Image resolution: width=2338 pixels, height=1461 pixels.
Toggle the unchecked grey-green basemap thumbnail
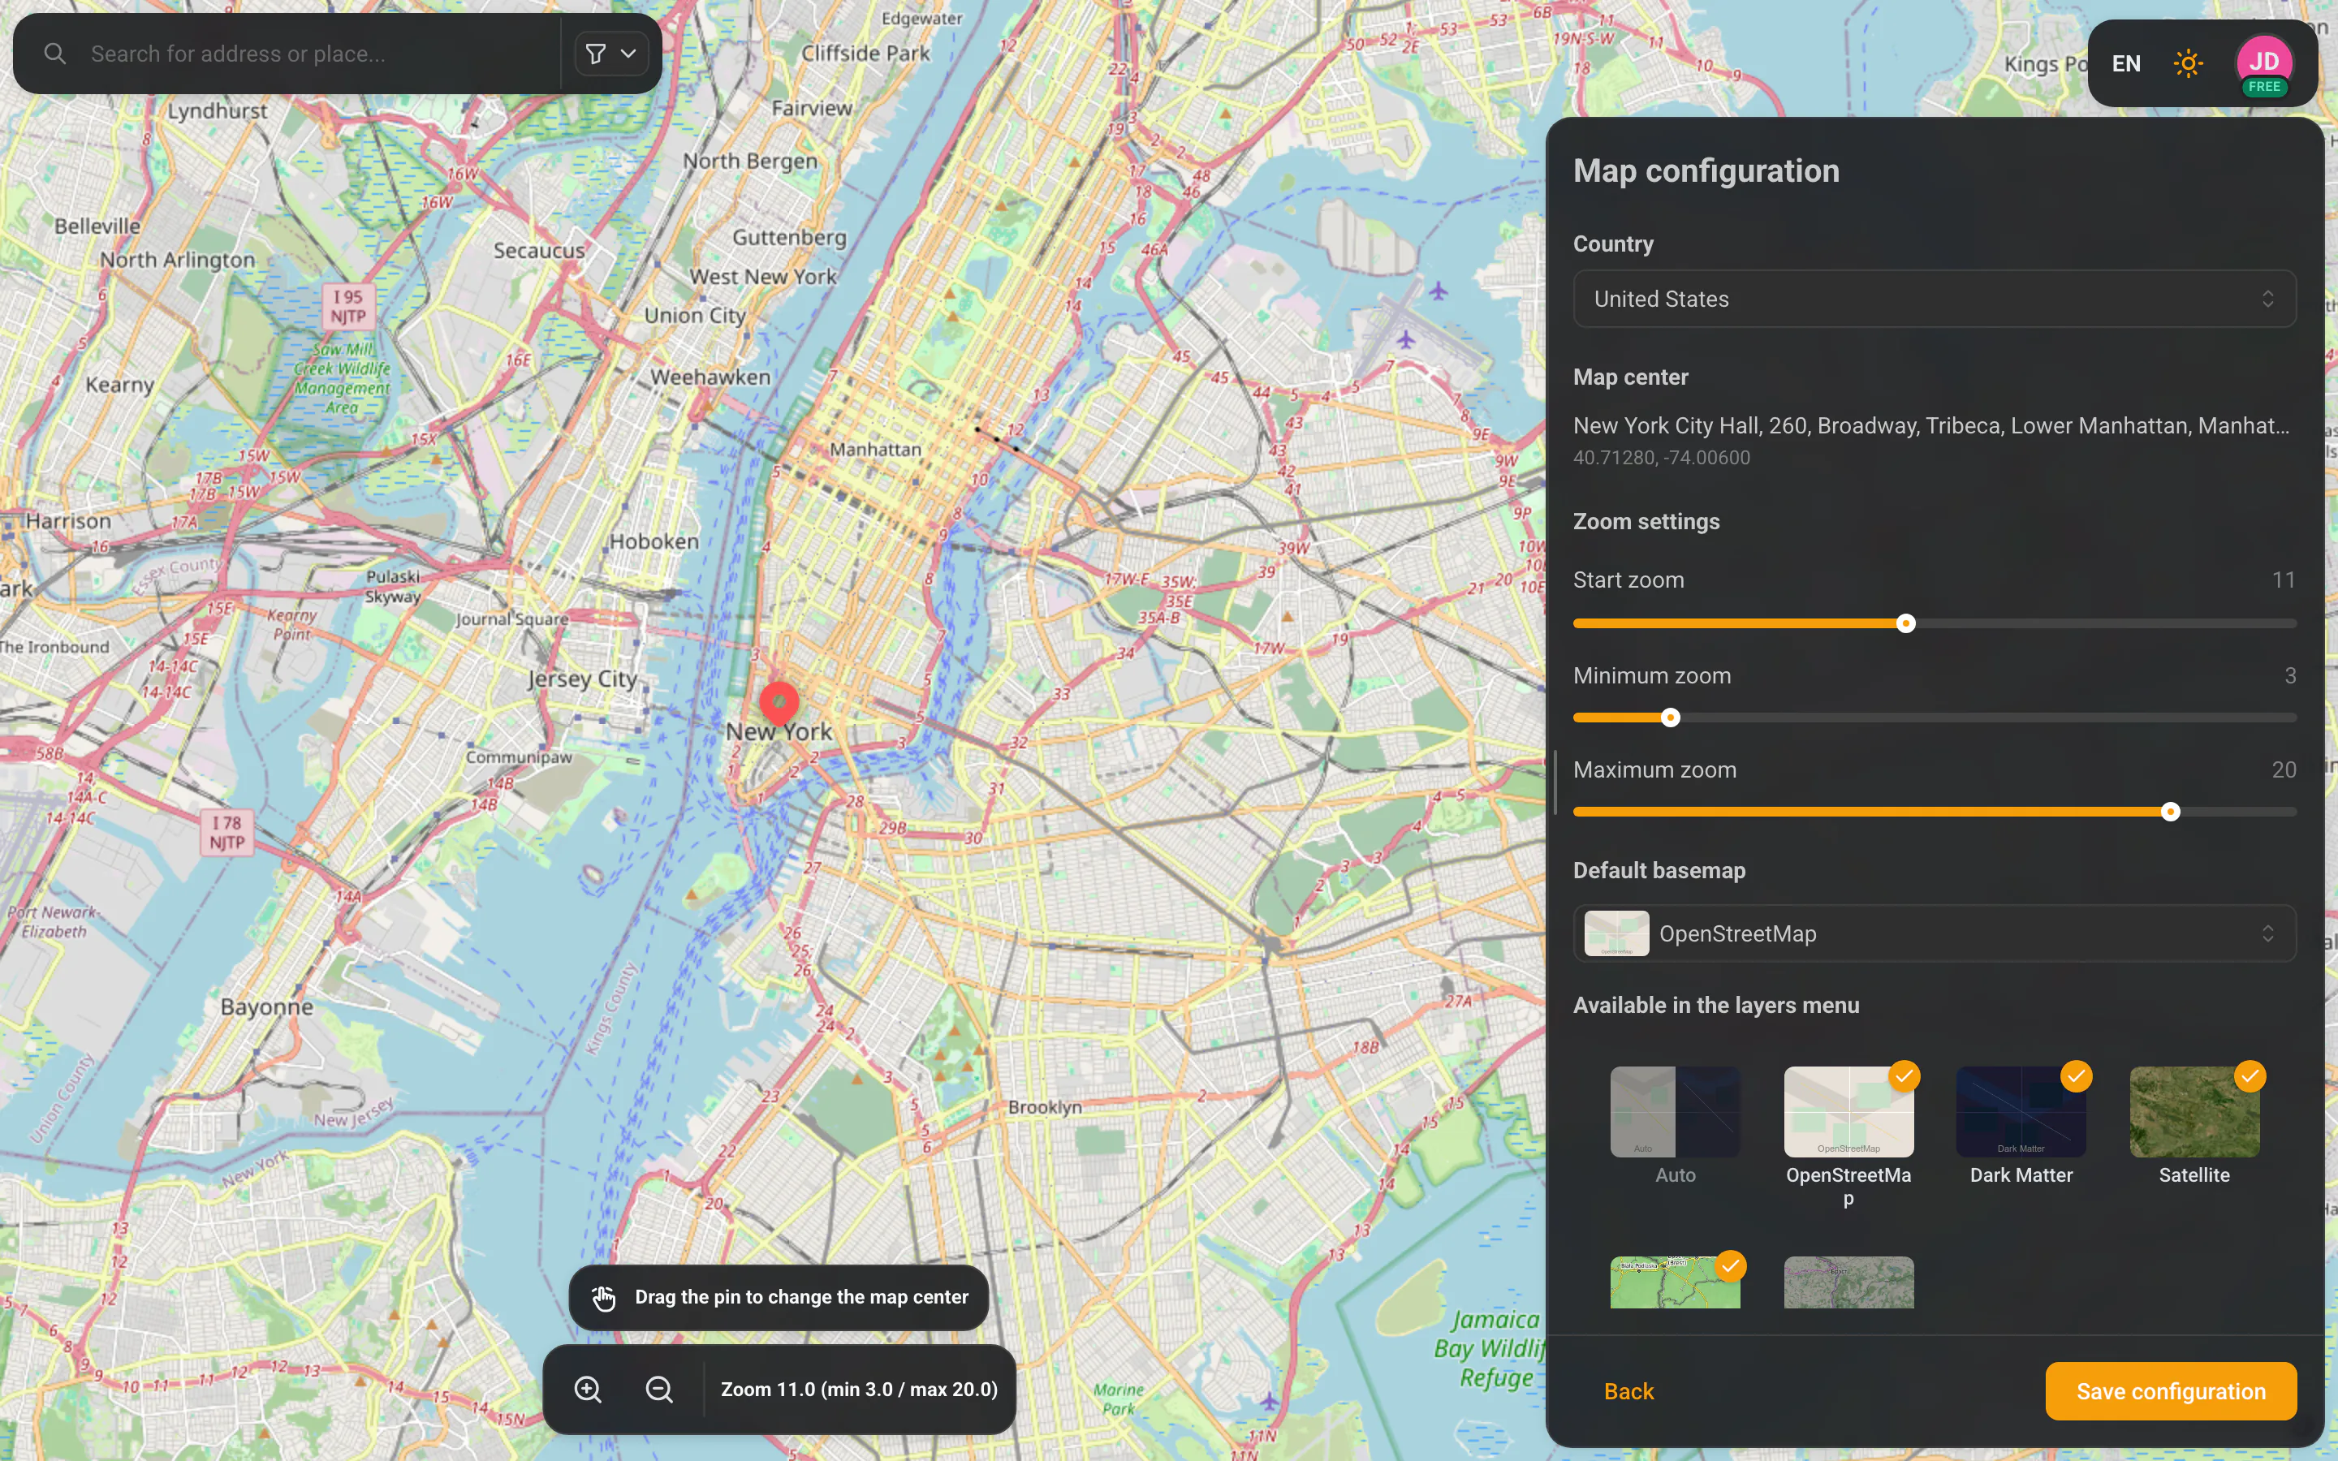[x=1848, y=1282]
